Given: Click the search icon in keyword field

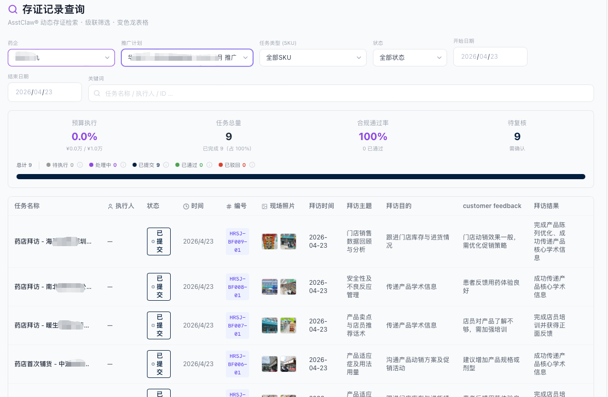Looking at the screenshot, I should (97, 93).
